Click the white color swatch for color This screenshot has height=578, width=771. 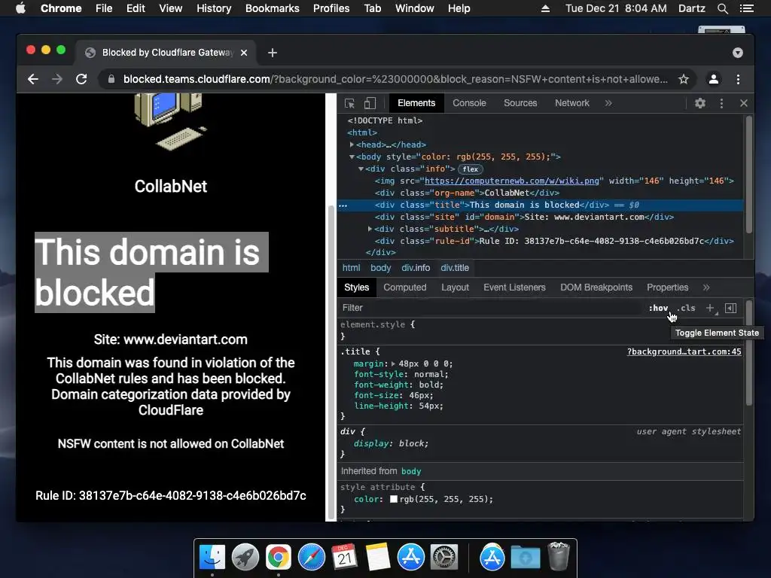(393, 499)
